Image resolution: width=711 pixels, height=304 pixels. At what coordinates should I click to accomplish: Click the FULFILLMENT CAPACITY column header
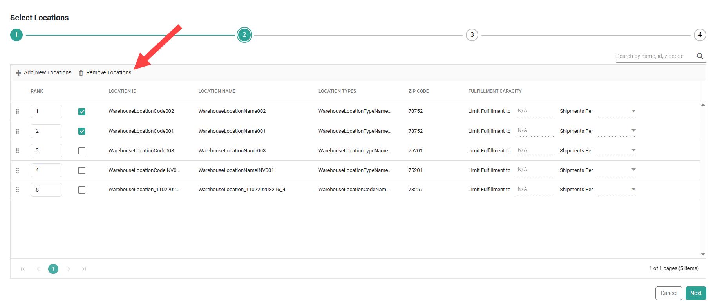(x=495, y=91)
